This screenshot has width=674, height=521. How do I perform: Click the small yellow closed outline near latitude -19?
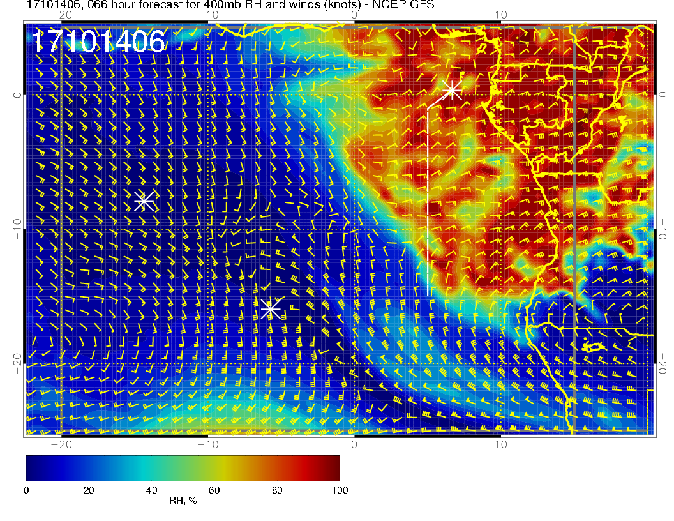coord(593,345)
